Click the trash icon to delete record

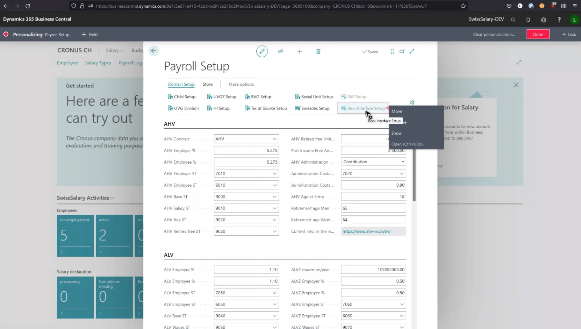tap(318, 51)
